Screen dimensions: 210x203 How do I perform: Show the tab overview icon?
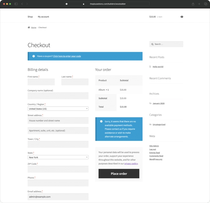coord(205,4)
